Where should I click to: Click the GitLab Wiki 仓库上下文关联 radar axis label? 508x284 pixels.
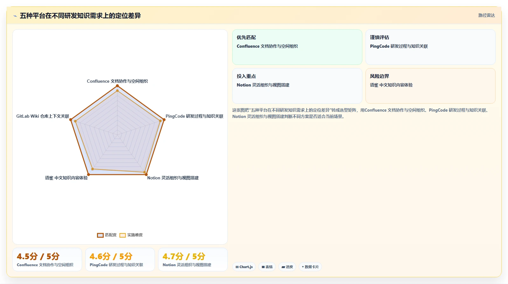tap(43, 116)
